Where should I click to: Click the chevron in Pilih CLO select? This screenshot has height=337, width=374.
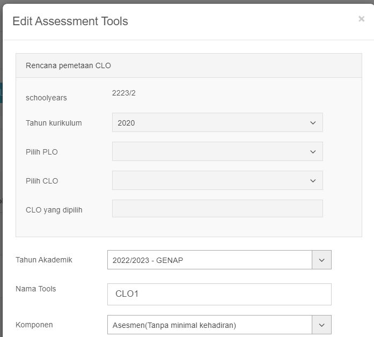(x=313, y=181)
